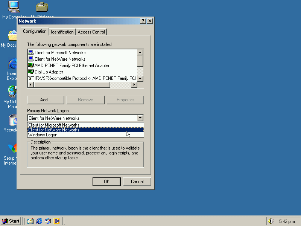The height and width of the screenshot is (226, 301).
Task: Click the components list scroll left arrow
Action: tap(31, 84)
